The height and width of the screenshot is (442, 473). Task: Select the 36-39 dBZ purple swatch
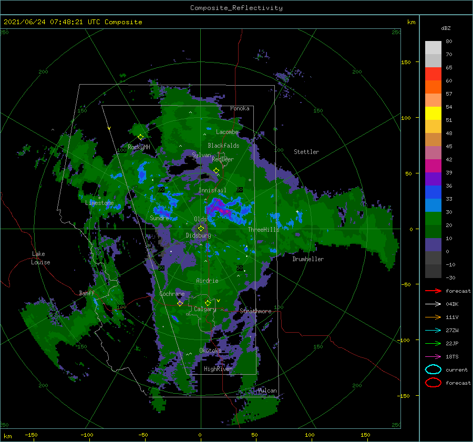point(433,179)
